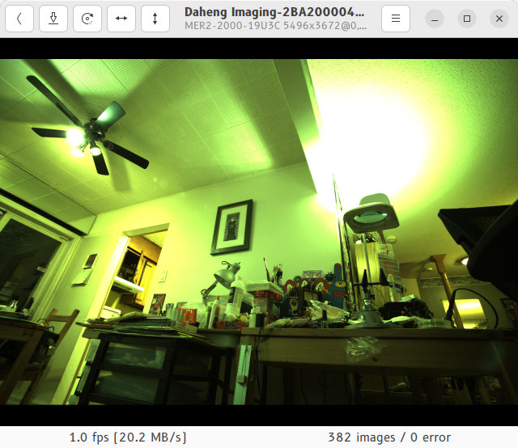Minimize the viewer window
The image size is (518, 448).
(x=435, y=19)
